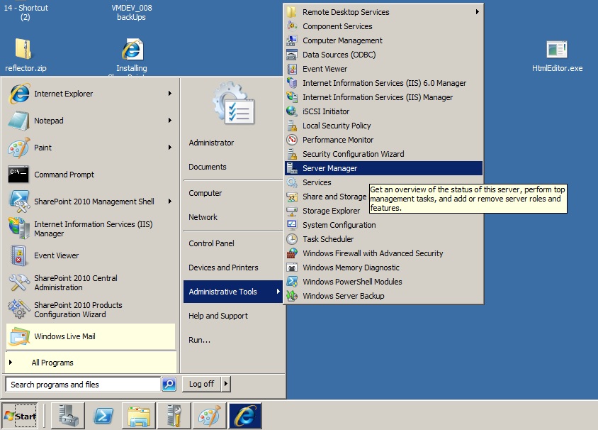Viewport: 598px width, 430px height.
Task: Open the Performance Monitor icon
Action: (x=292, y=139)
